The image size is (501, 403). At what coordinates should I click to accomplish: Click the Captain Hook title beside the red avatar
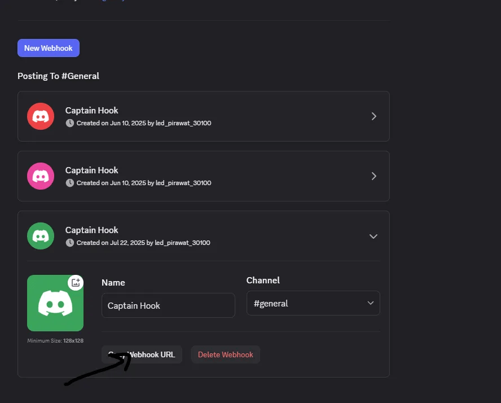coord(92,111)
